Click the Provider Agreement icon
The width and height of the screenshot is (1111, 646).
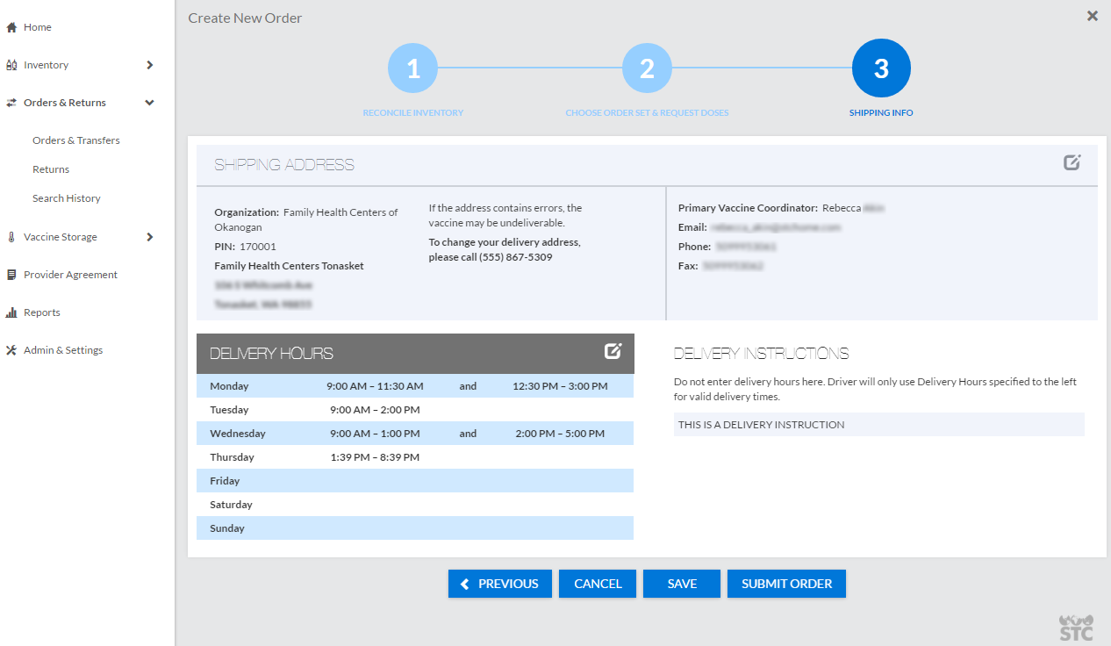coord(11,274)
